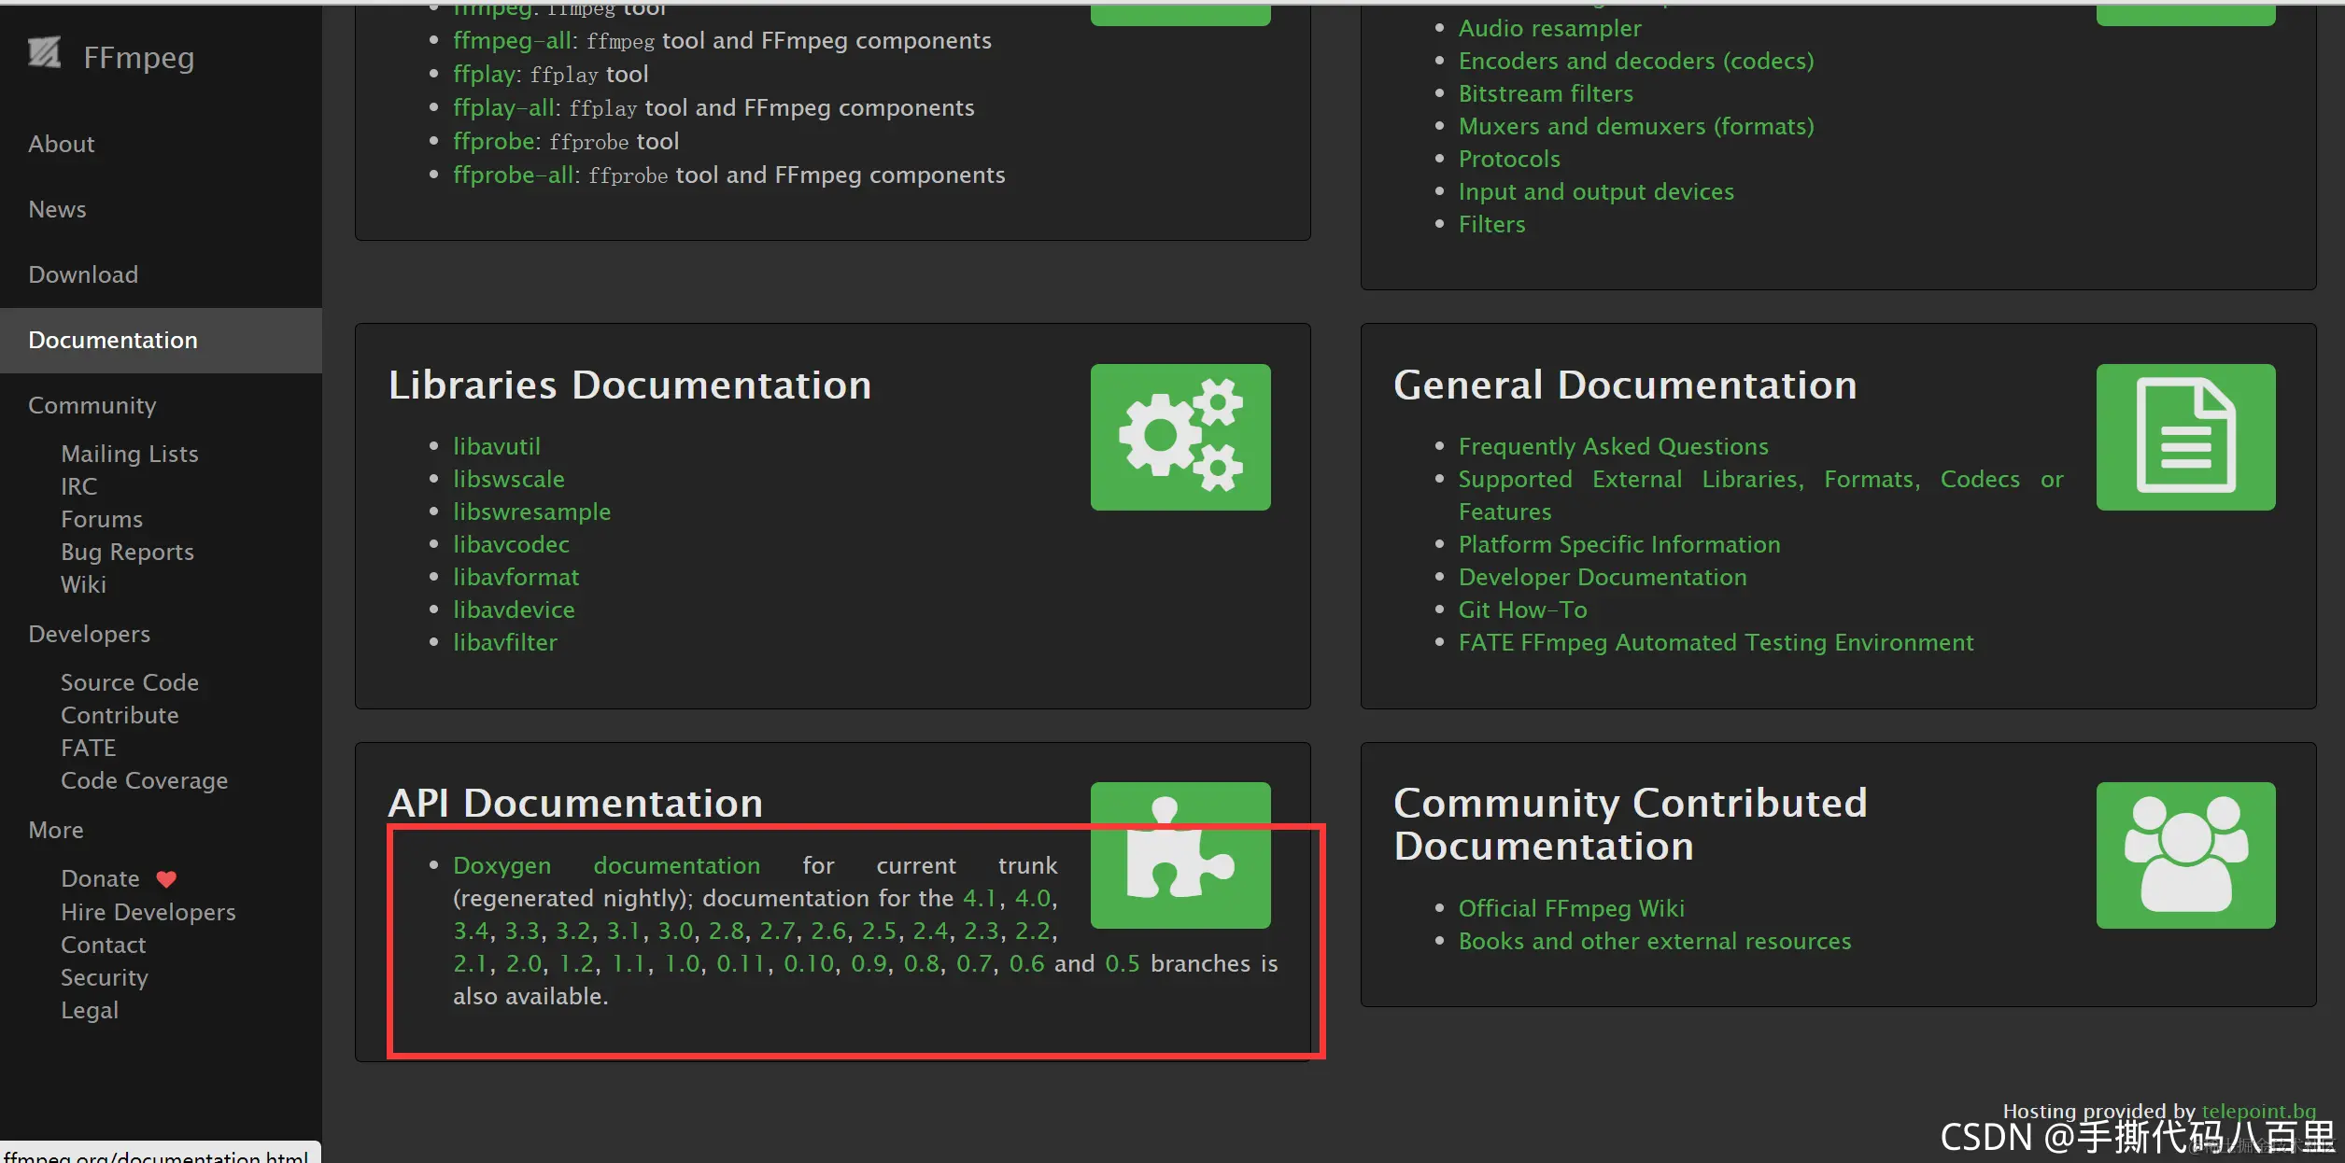Image resolution: width=2345 pixels, height=1163 pixels.
Task: Open Legal link in sidebar
Action: [90, 1010]
